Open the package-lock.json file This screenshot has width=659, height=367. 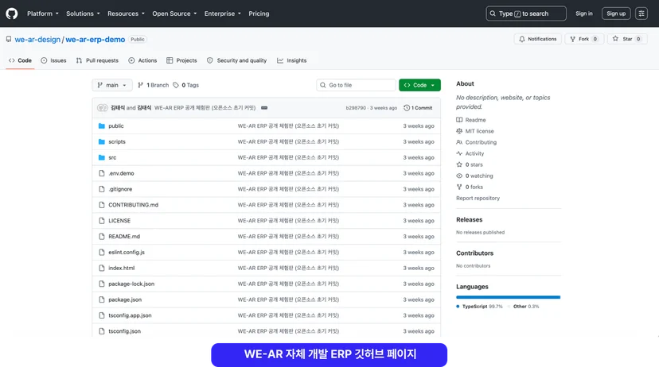tap(131, 284)
